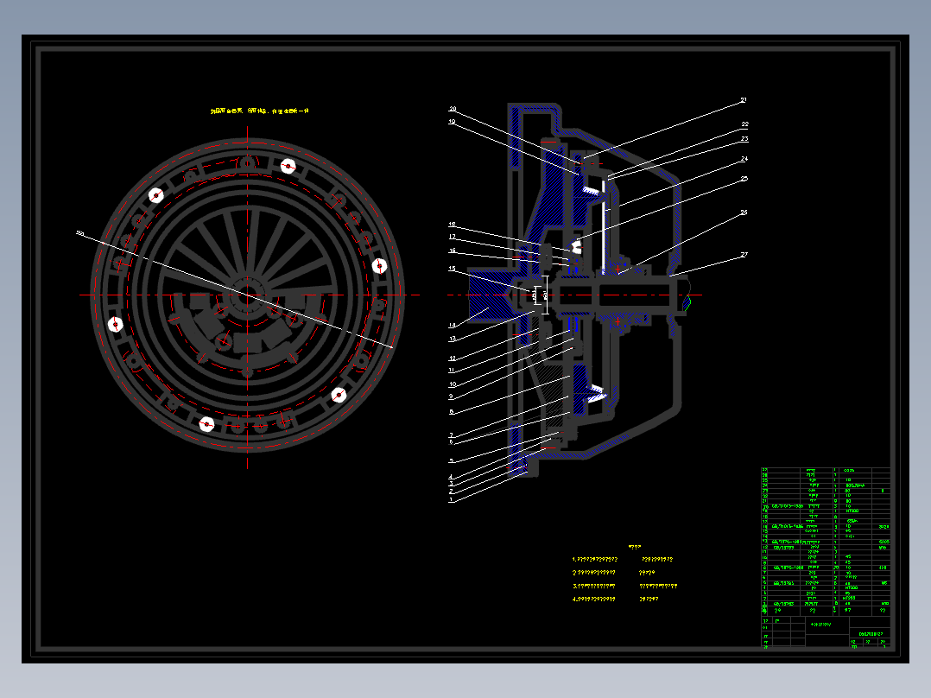The height and width of the screenshot is (698, 931).
Task: Select part callout label 11
Action: [452, 371]
